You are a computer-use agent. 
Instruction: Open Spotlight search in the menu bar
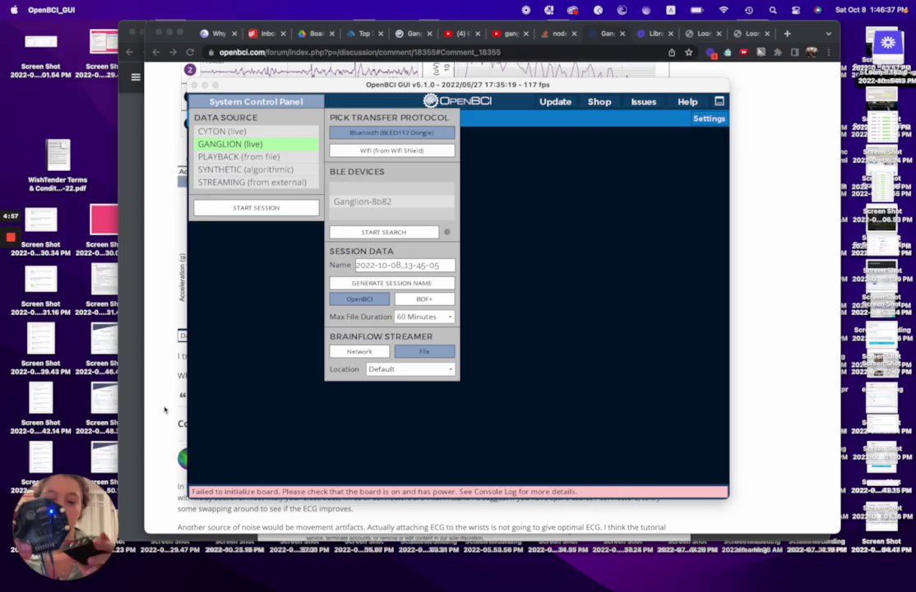coord(773,10)
